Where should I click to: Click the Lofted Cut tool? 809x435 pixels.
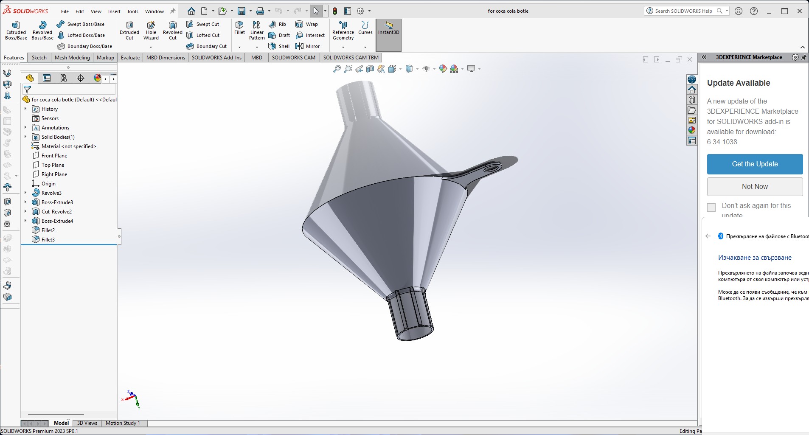[x=203, y=35]
